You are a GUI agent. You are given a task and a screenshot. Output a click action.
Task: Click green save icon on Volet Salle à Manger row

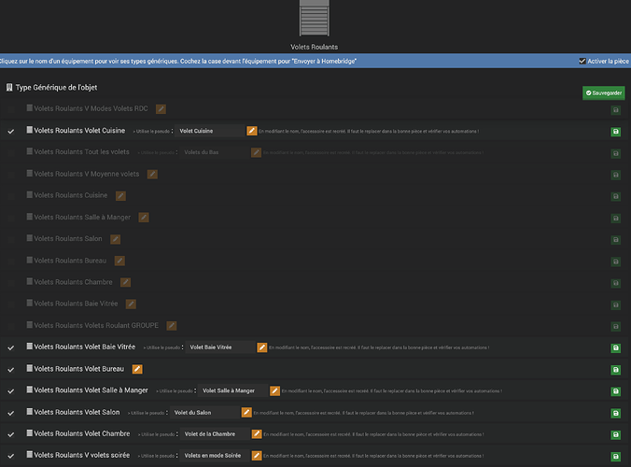click(616, 391)
